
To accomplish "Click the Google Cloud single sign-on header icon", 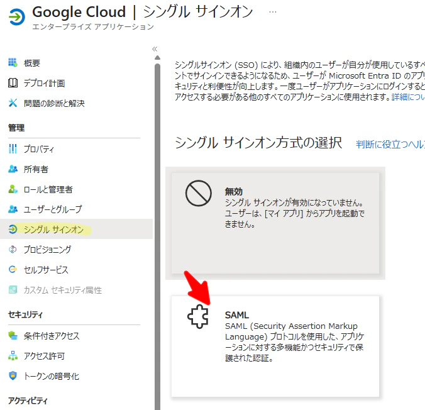I will coord(17,17).
